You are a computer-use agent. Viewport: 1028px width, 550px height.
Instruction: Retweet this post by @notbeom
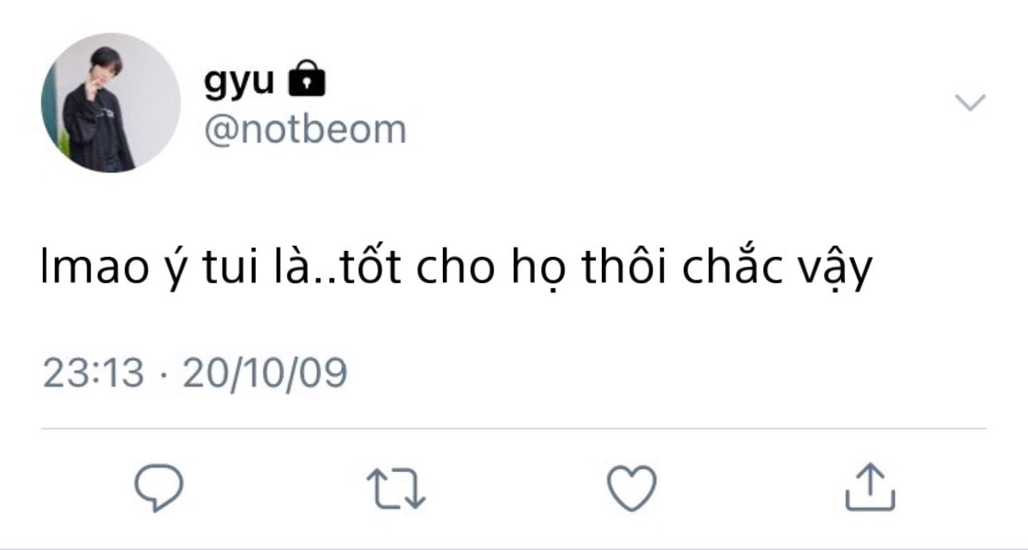396,486
